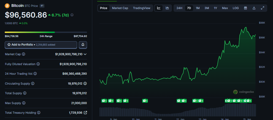Click the leftmost news marker under the chart
The width and height of the screenshot is (273, 120).
pos(104,101)
